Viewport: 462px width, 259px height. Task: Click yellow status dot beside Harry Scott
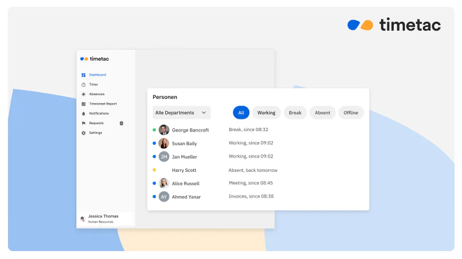(154, 170)
